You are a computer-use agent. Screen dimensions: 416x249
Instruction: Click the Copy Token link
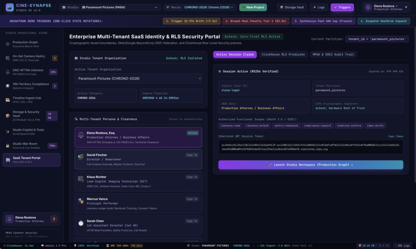(x=395, y=136)
